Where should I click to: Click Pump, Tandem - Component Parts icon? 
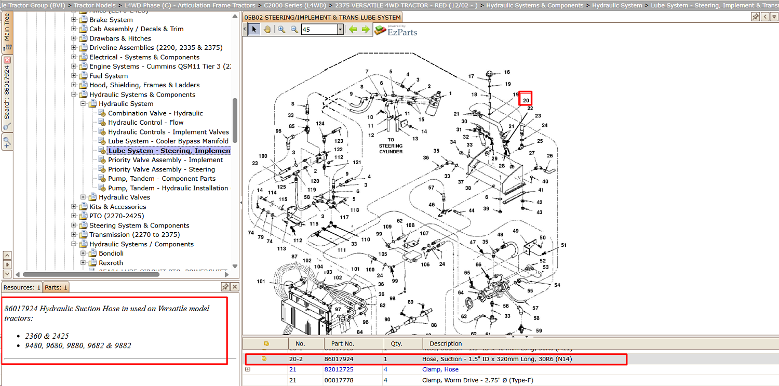point(102,179)
